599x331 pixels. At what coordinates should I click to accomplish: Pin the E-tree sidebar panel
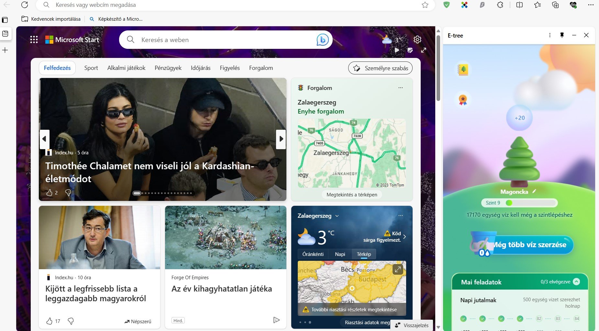(562, 35)
